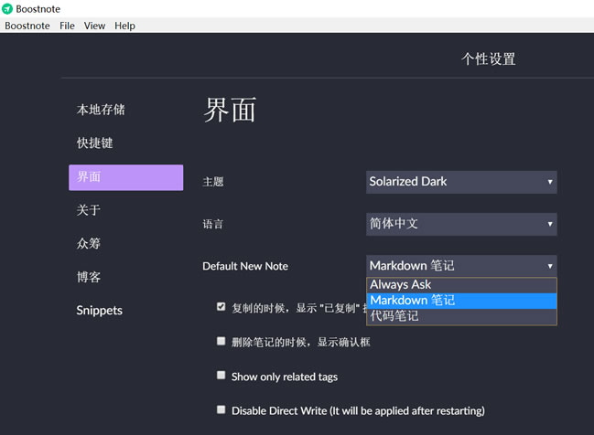This screenshot has width=594, height=435.
Task: Click the Boostnote app logo icon
Action: [x=7, y=9]
